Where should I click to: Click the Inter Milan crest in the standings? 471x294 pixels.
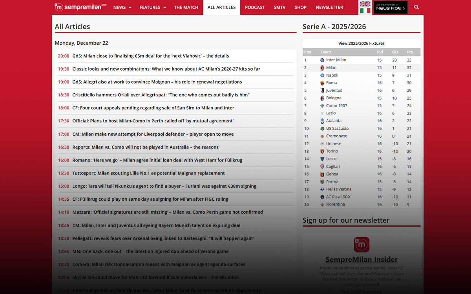[x=323, y=60]
